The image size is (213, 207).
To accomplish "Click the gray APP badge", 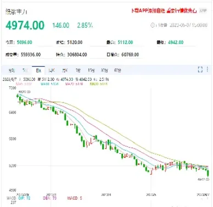I will pos(203,11).
